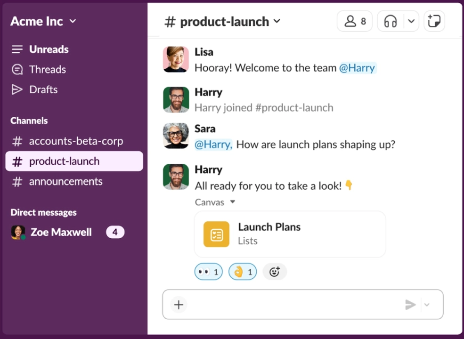Open Threads in the sidebar
The image size is (464, 339).
click(x=47, y=70)
